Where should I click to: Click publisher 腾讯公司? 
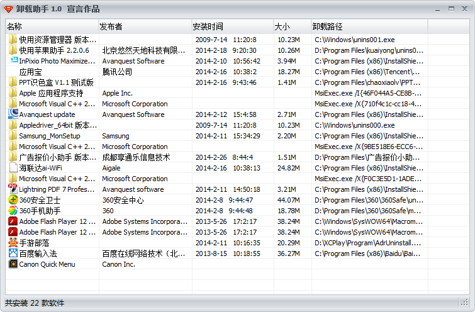coord(117,72)
